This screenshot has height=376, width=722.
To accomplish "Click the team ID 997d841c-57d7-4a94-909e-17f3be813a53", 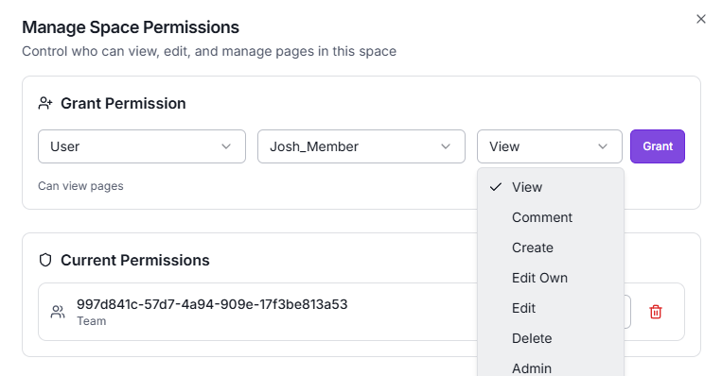I will click(x=212, y=304).
